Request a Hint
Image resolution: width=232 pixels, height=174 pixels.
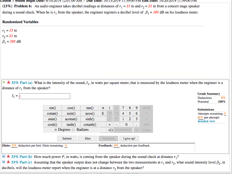(x=87, y=139)
